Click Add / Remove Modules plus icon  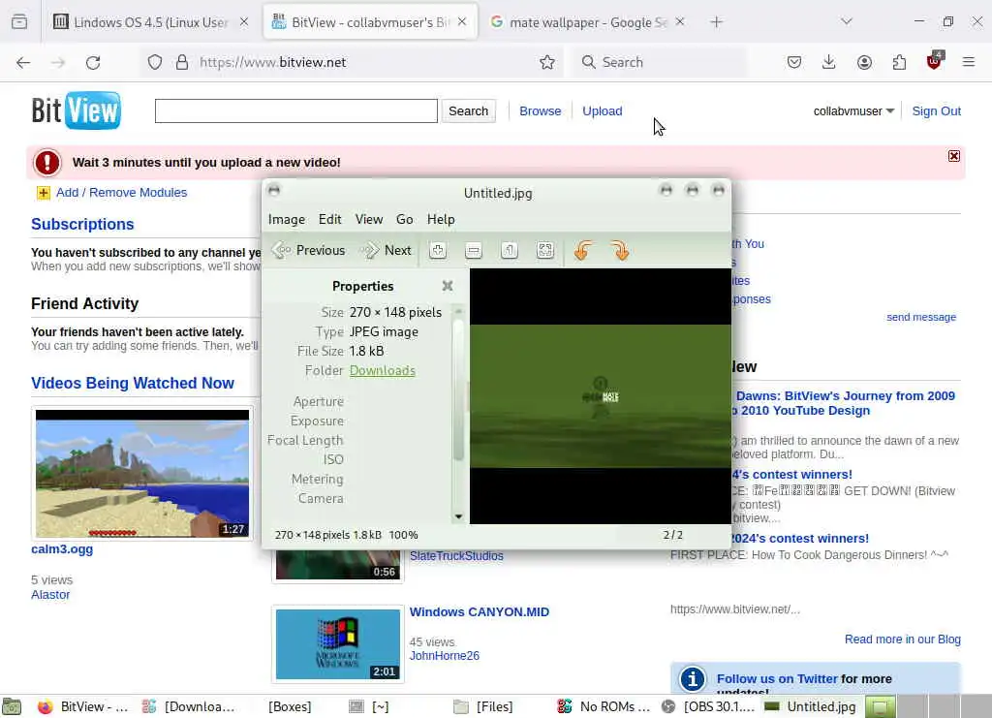pyautogui.click(x=43, y=193)
